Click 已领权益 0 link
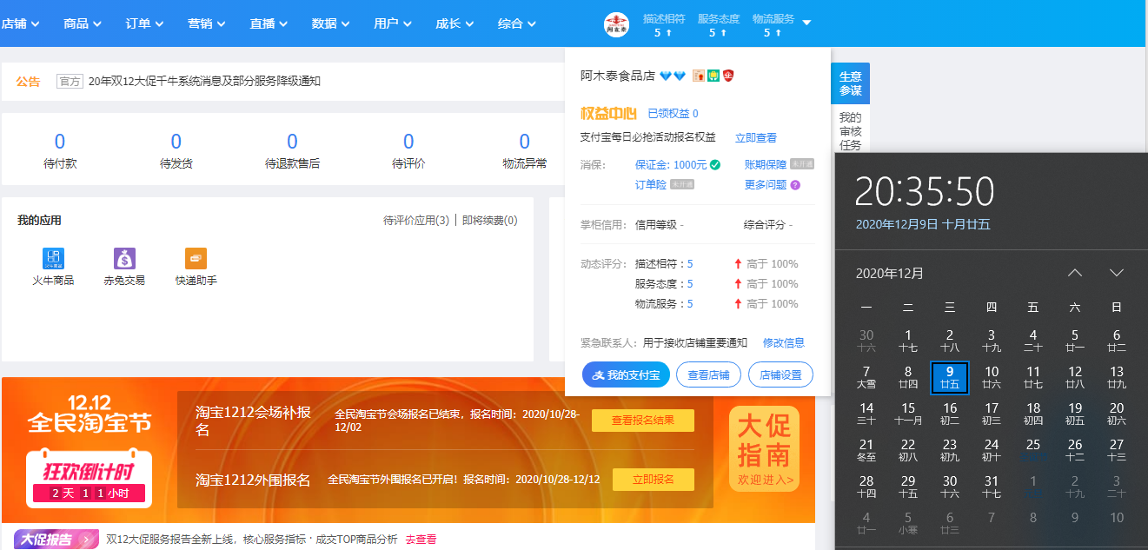The height and width of the screenshot is (550, 1148). click(x=673, y=114)
